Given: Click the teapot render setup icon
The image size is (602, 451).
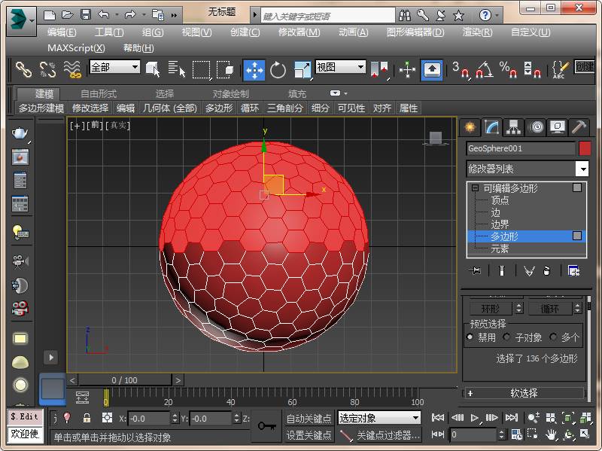Looking at the screenshot, I should click(x=20, y=133).
